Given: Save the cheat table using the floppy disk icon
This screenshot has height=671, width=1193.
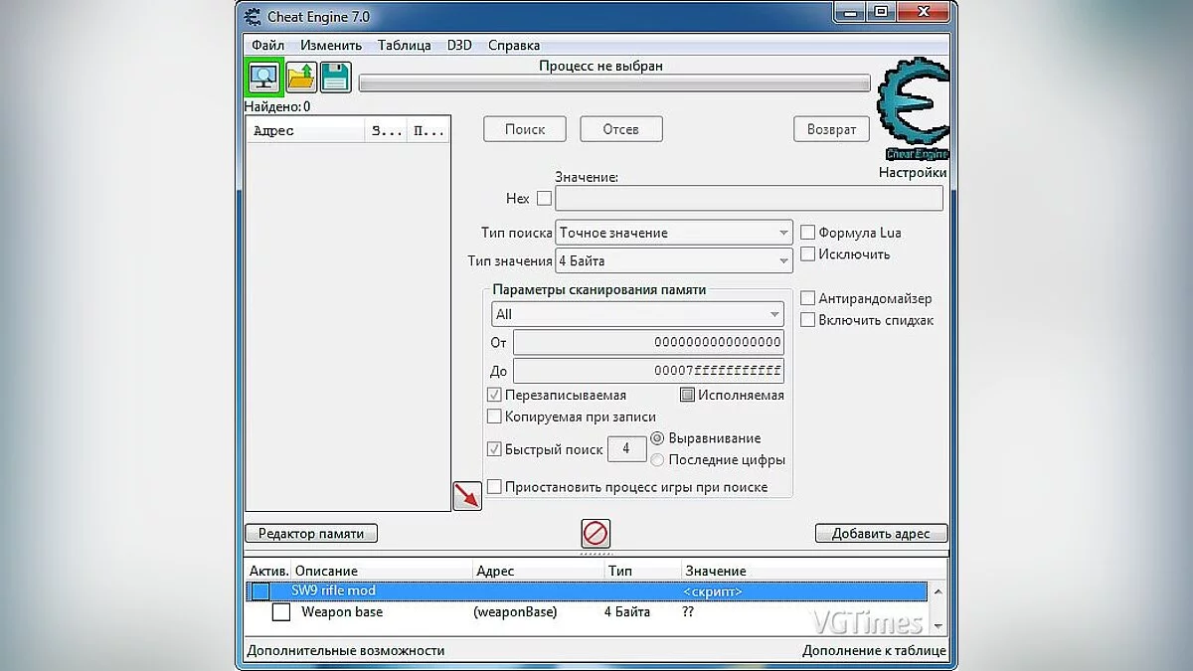Looking at the screenshot, I should point(335,76).
